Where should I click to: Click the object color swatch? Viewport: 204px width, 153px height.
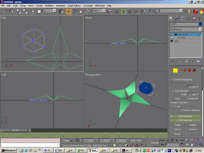click(x=201, y=24)
